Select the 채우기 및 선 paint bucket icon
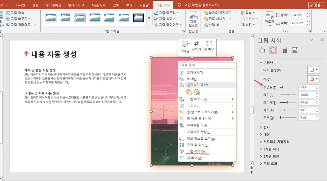Image resolution: width=327 pixels, height=181 pixels. (x=262, y=50)
